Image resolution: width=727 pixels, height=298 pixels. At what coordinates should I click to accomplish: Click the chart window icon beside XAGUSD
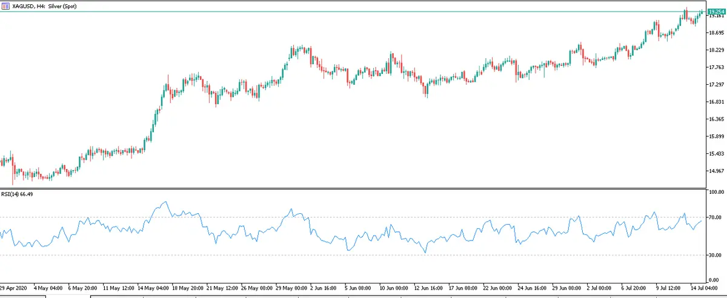tap(5, 5)
